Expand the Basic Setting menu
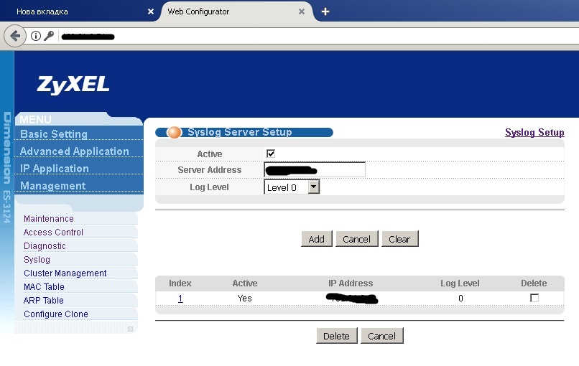579x366 pixels. coord(54,134)
